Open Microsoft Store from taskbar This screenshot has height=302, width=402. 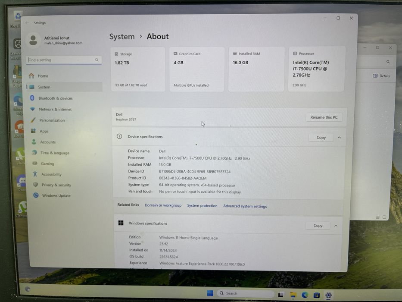point(317,295)
